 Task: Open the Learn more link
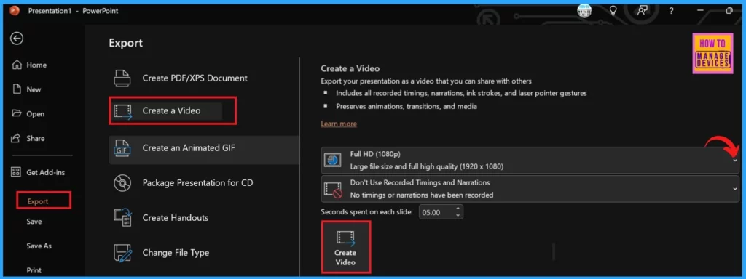339,124
